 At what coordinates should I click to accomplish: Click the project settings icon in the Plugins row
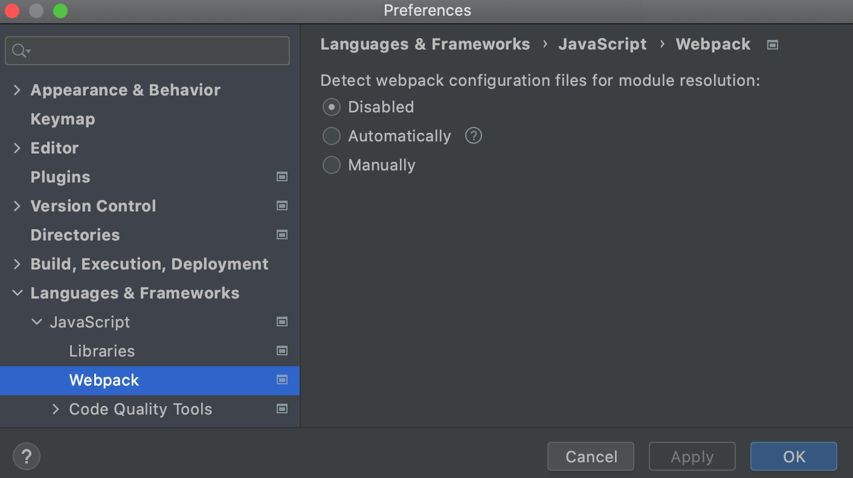pyautogui.click(x=282, y=177)
